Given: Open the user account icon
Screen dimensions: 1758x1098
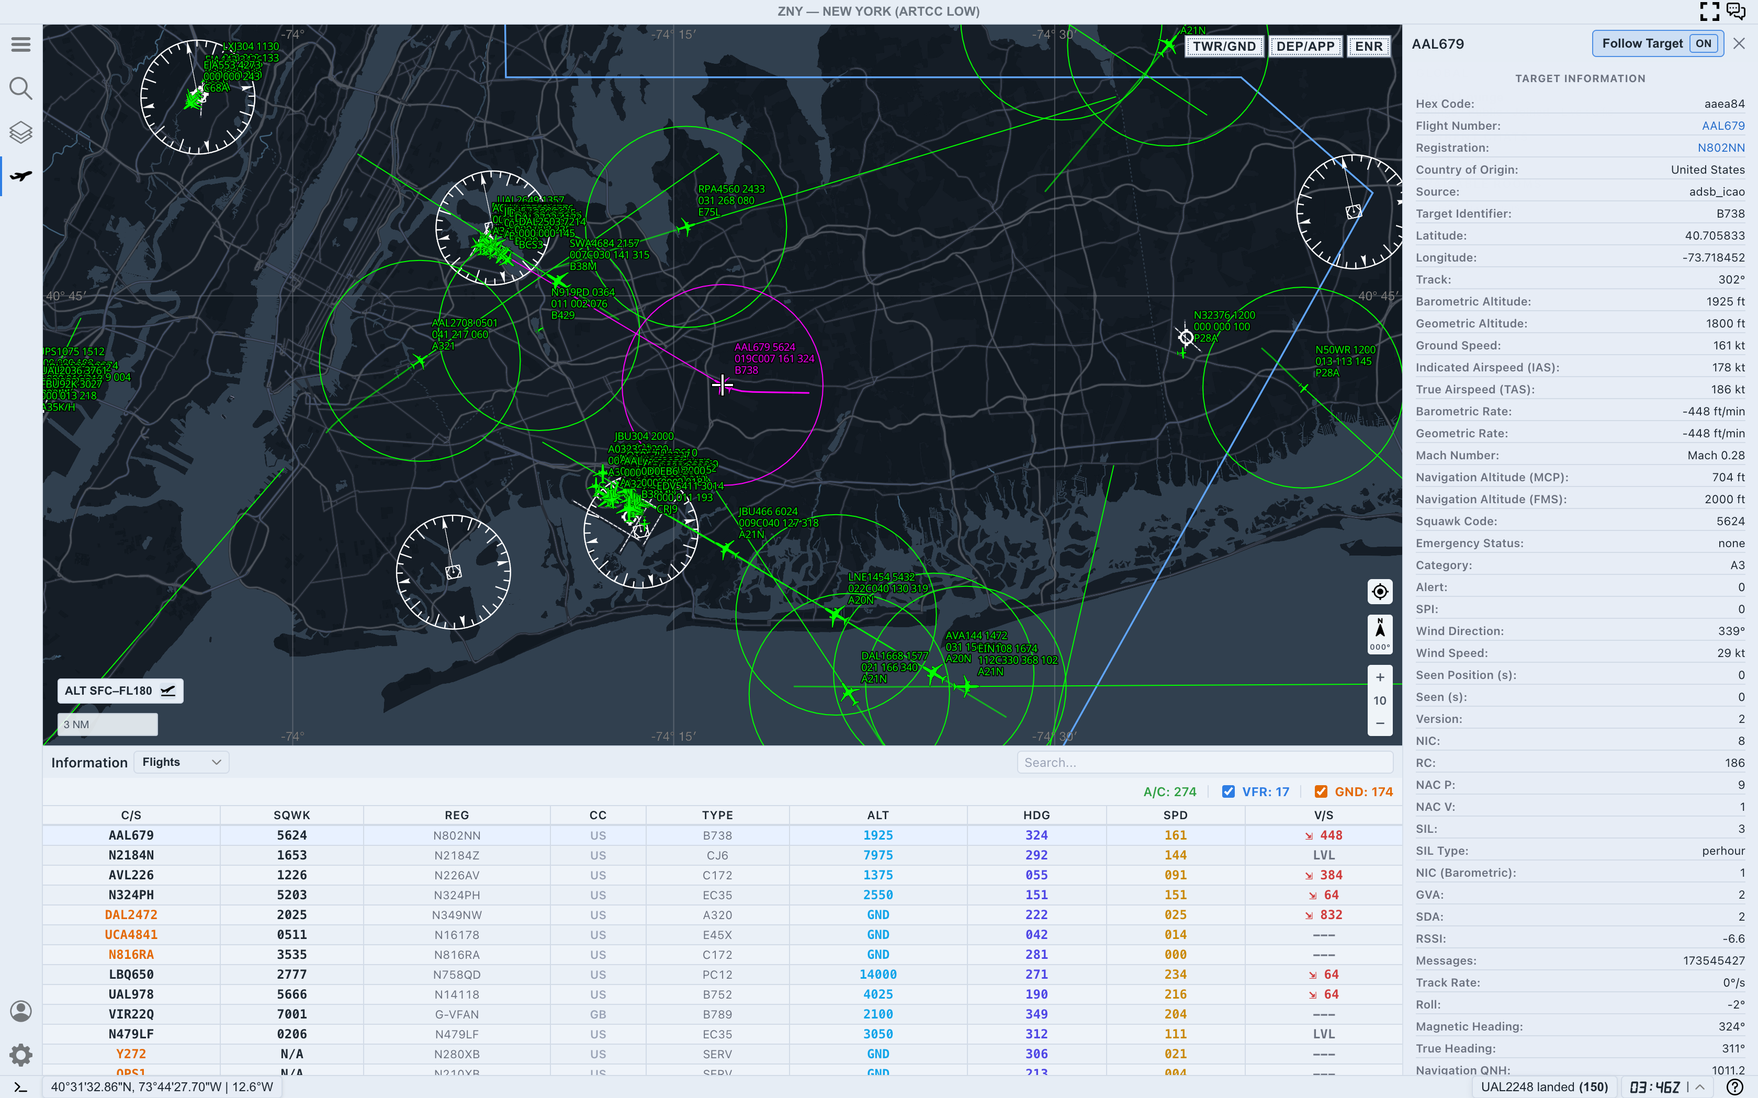Looking at the screenshot, I should coord(20,1011).
